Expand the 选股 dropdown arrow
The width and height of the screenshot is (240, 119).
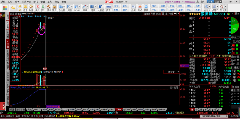[95, 7]
